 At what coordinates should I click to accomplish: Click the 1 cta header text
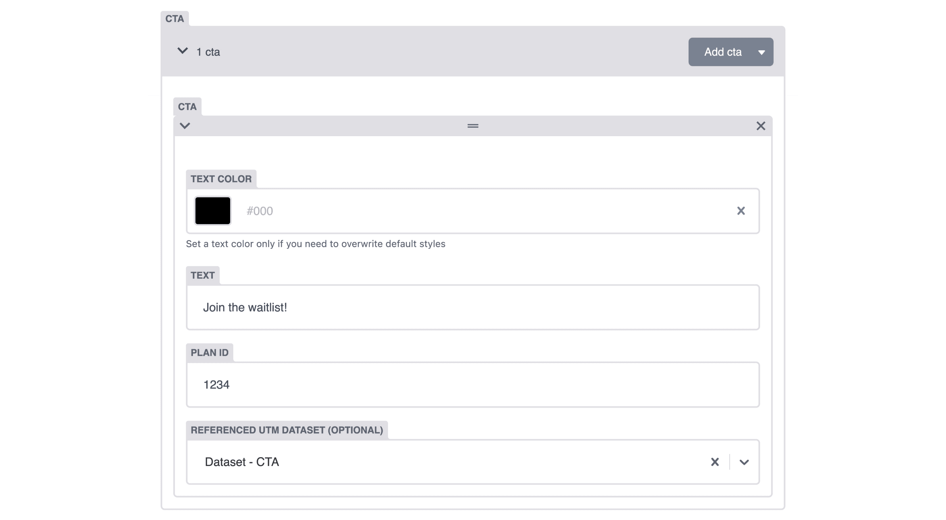click(208, 52)
